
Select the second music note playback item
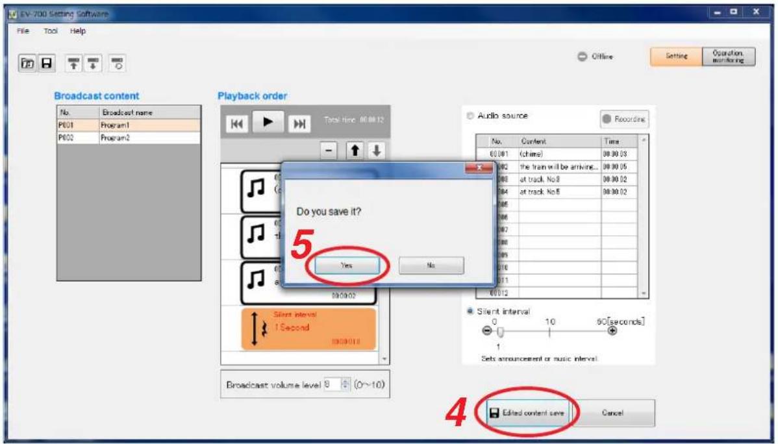(x=260, y=237)
